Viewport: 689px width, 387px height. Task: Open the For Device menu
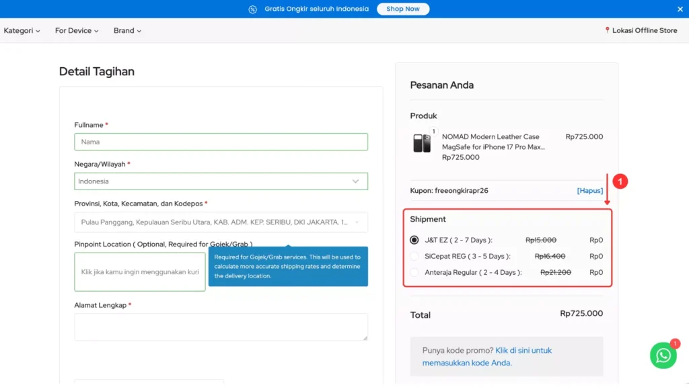[x=77, y=31]
